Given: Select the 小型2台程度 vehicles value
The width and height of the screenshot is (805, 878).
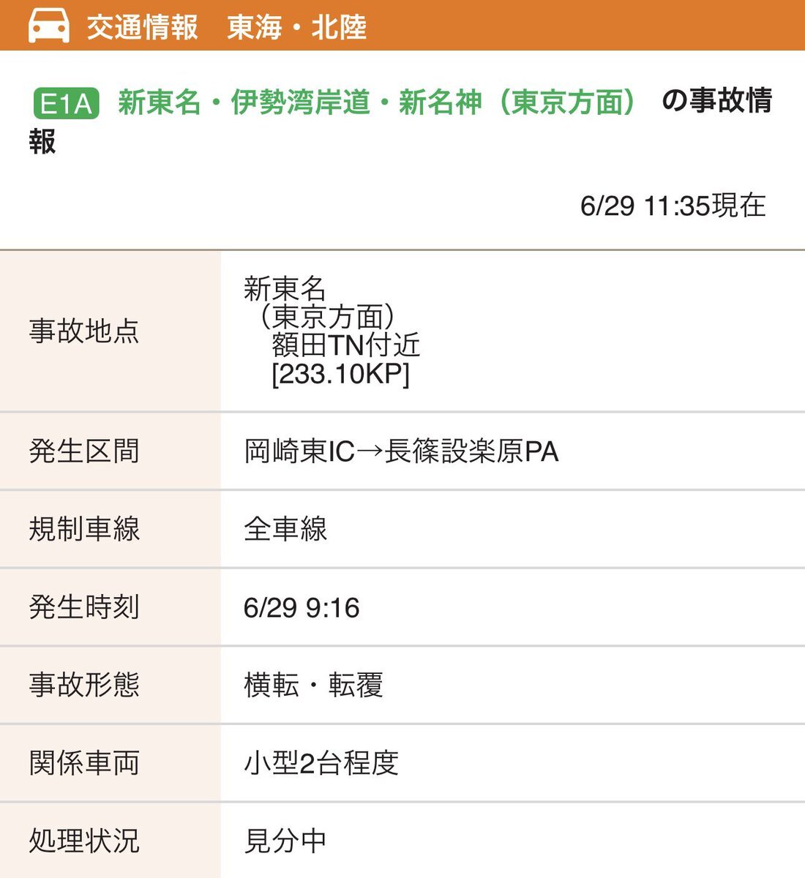Looking at the screenshot, I should tap(321, 763).
